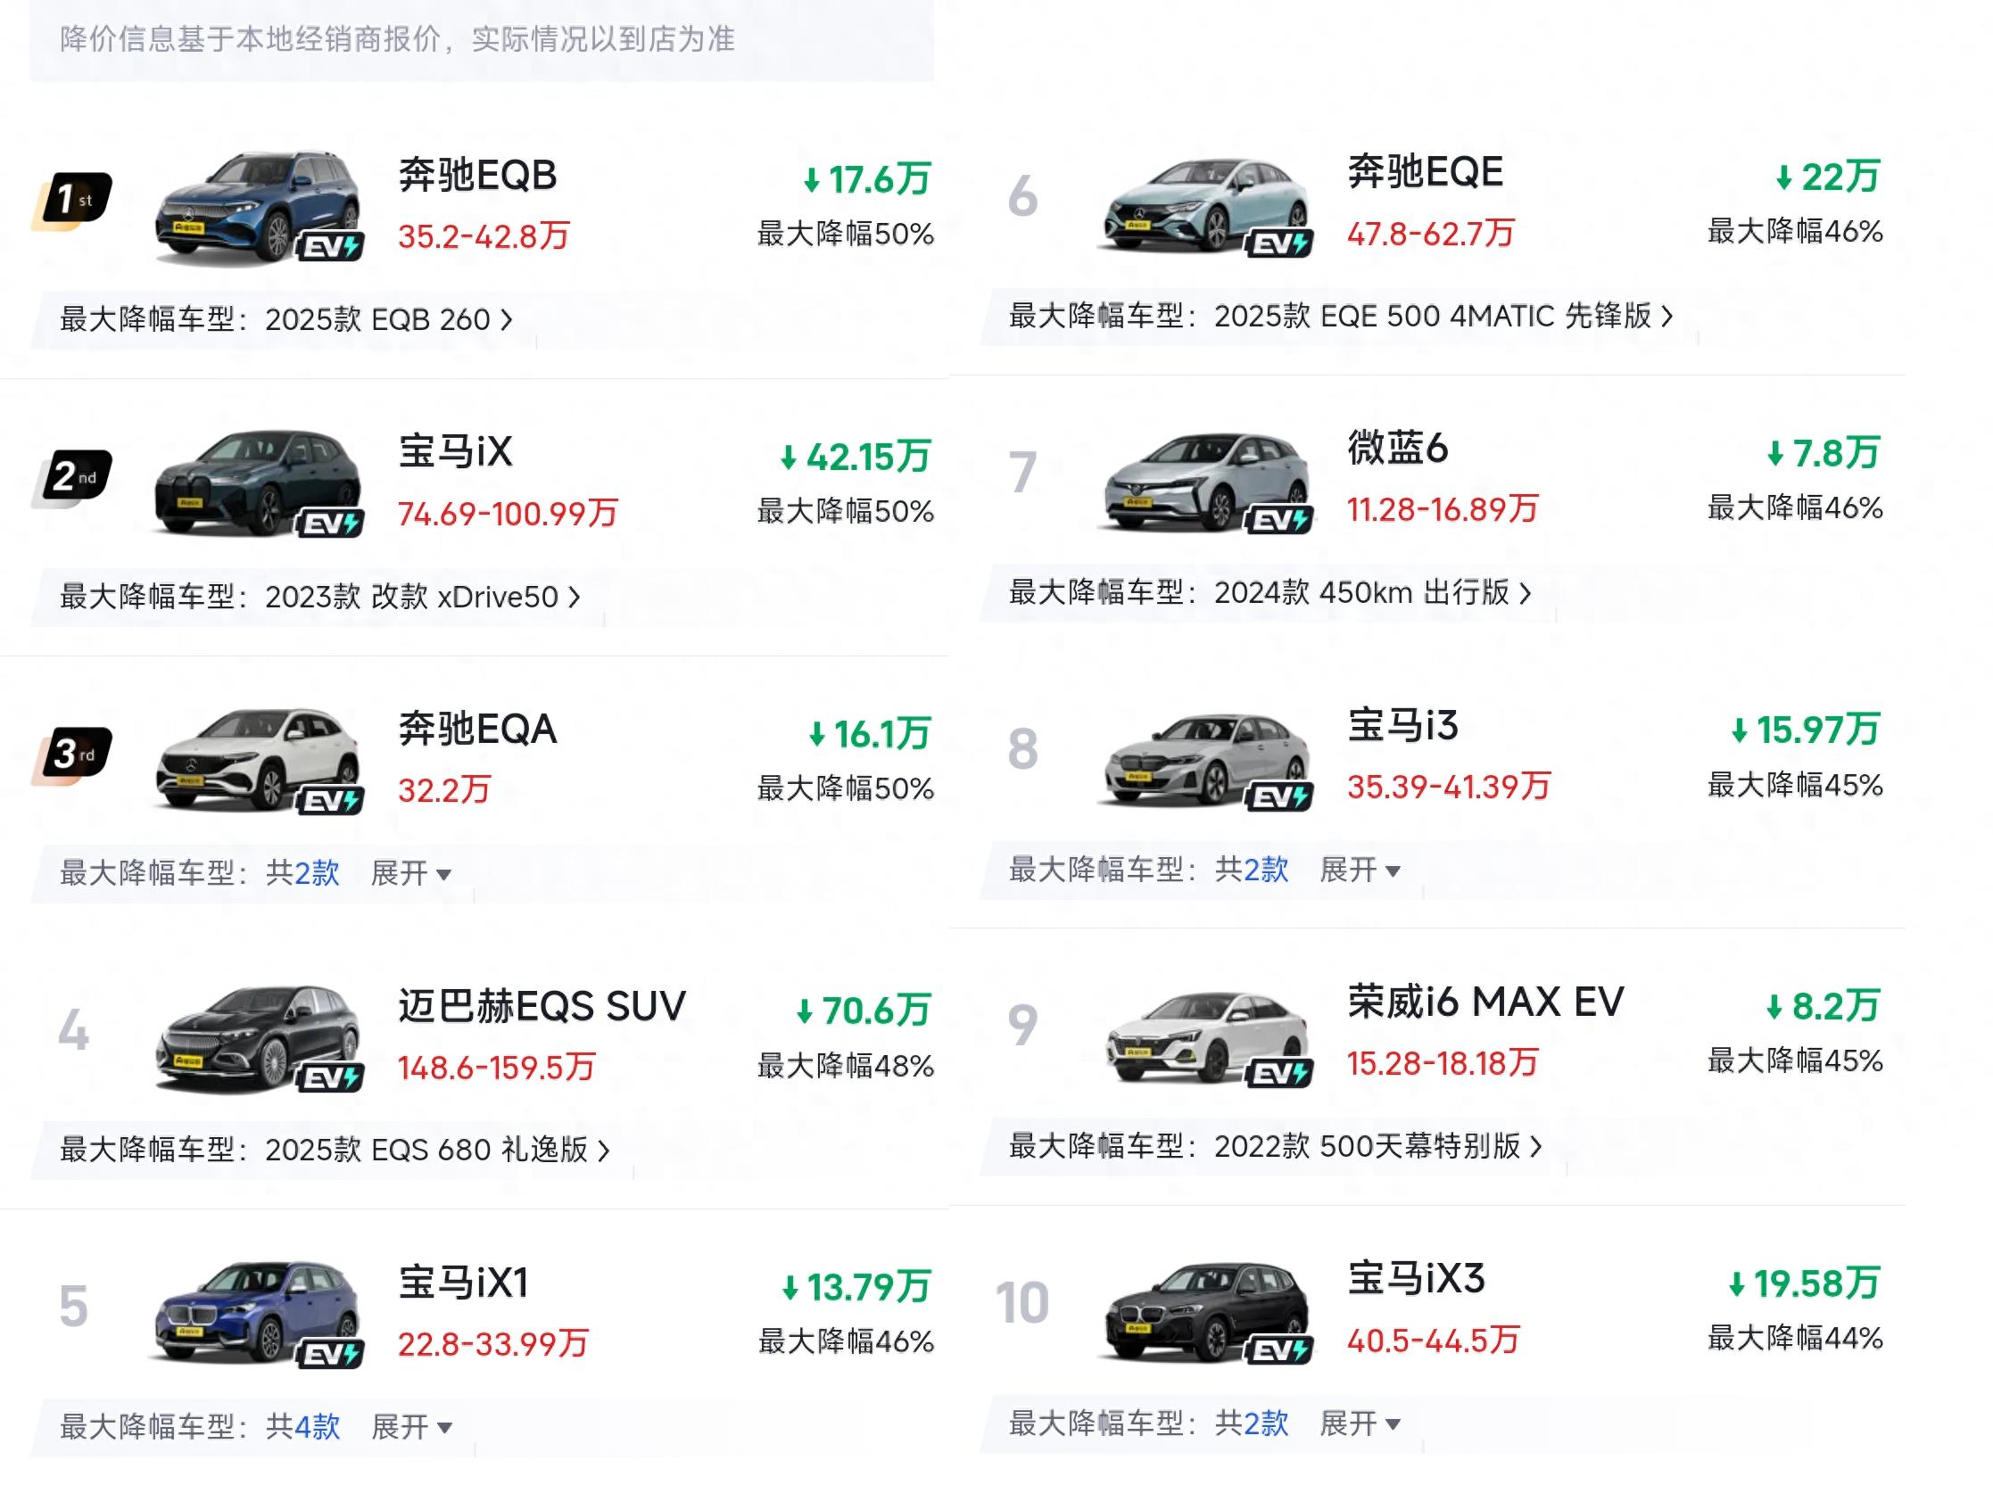Click the EV badge on 奔驰EQB
Screen dimensions: 1993x1485
(331, 246)
